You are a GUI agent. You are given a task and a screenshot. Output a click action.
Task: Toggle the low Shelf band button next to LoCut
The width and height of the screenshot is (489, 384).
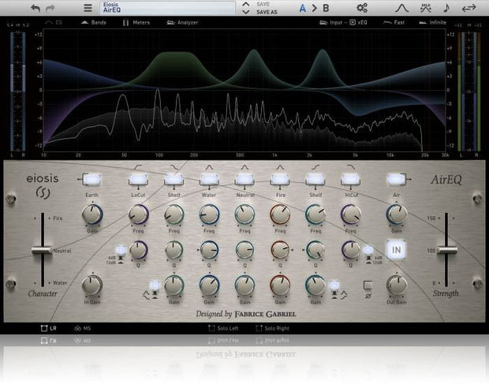click(x=174, y=180)
